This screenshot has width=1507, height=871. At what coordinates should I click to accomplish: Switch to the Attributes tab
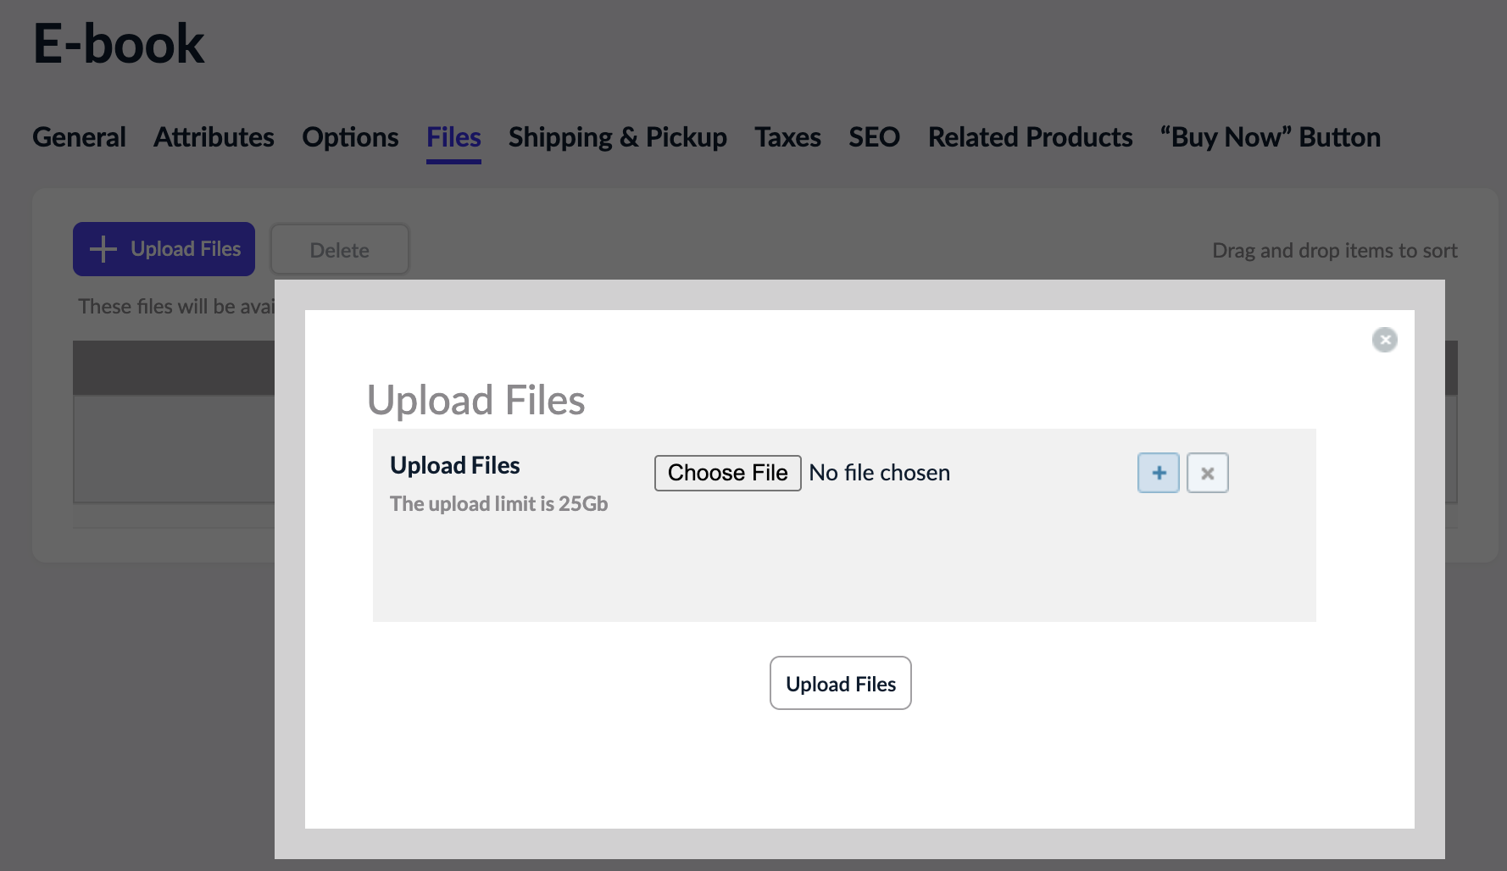point(214,137)
